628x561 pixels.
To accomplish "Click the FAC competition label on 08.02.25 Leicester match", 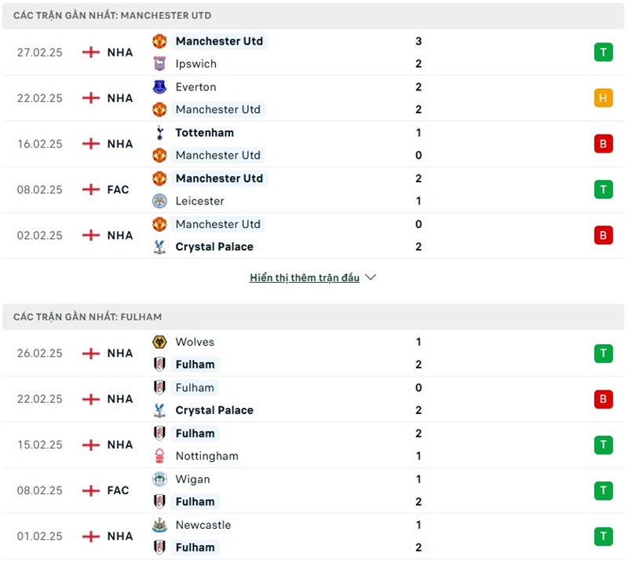I will (118, 189).
